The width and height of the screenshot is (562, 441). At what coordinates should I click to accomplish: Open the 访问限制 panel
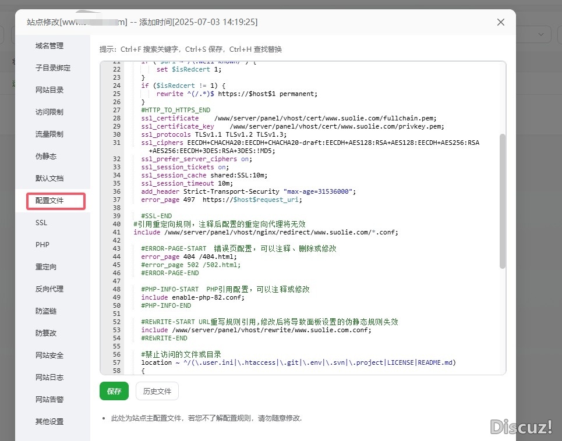49,112
